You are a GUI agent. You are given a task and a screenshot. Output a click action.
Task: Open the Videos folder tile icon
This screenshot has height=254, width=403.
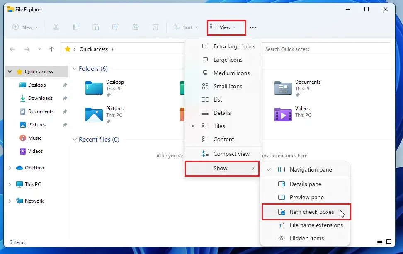pos(283,114)
